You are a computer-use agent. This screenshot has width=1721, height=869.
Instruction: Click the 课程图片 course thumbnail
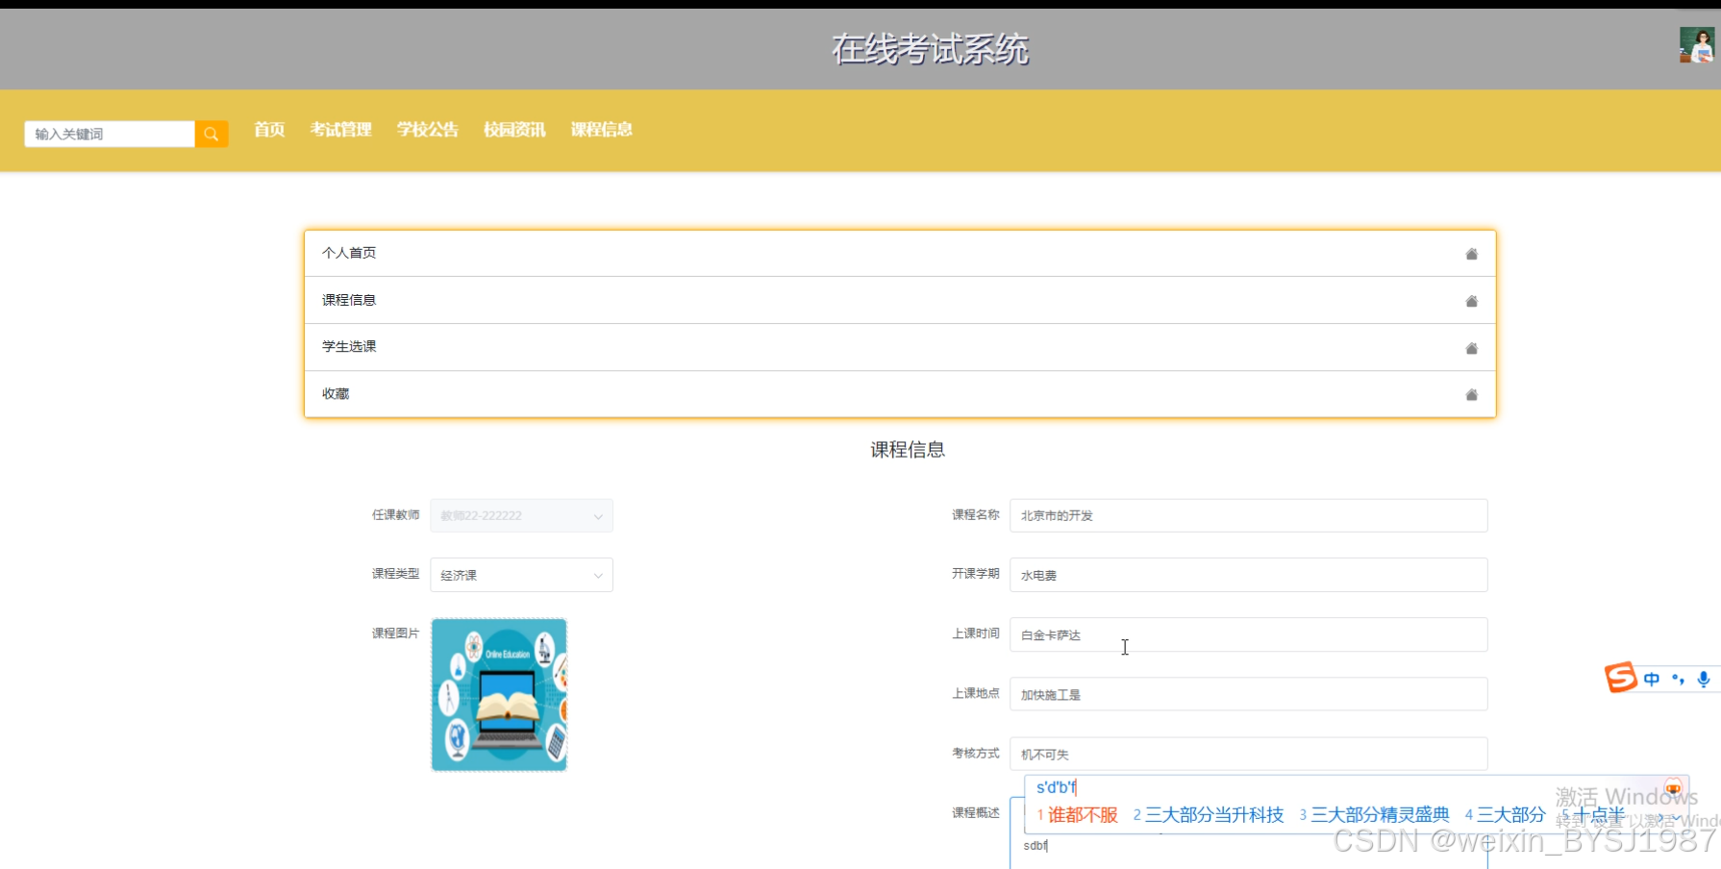499,694
